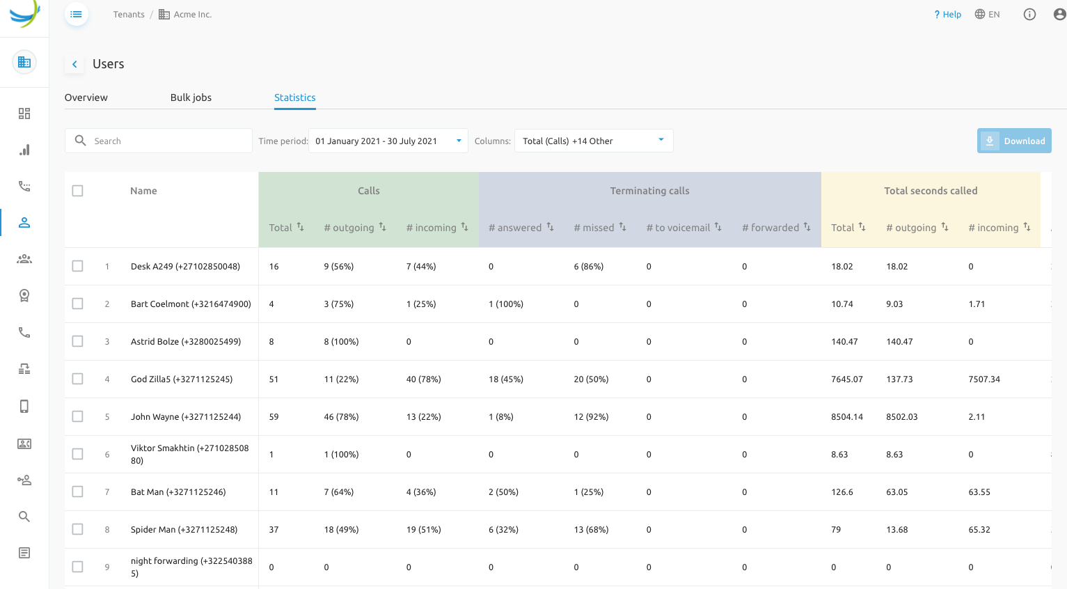Select Spider Man (+3271125248) name
This screenshot has width=1067, height=589.
[184, 529]
